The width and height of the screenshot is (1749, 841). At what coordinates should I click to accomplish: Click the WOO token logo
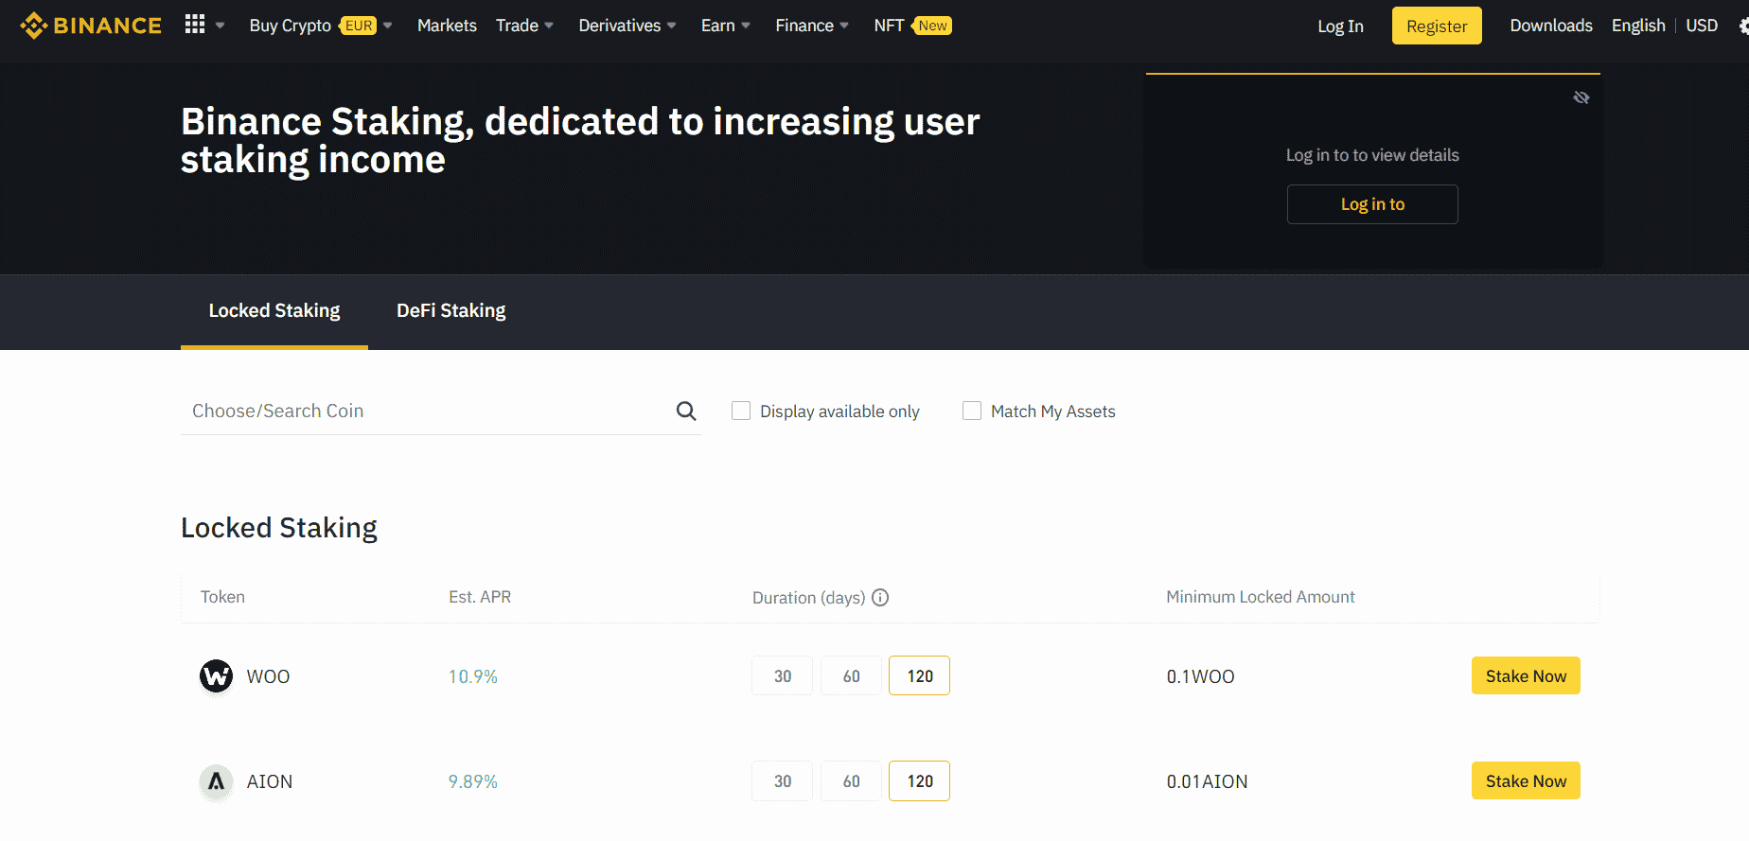coord(217,676)
